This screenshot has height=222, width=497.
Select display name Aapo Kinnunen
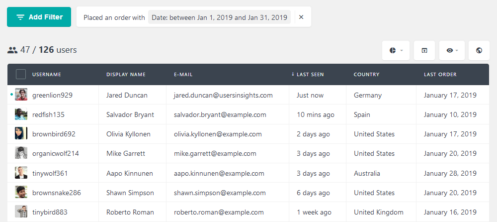click(130, 173)
